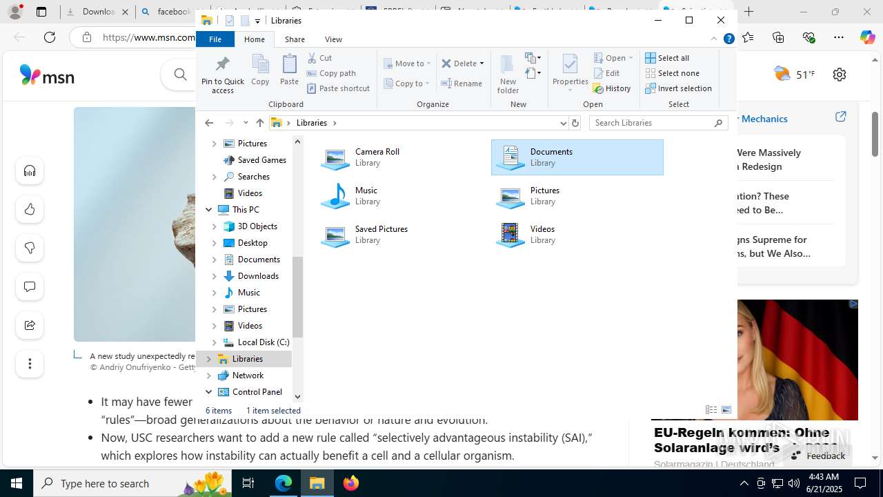Viewport: 883px width, 497px height.
Task: Click Select all in ribbon
Action: pos(667,58)
